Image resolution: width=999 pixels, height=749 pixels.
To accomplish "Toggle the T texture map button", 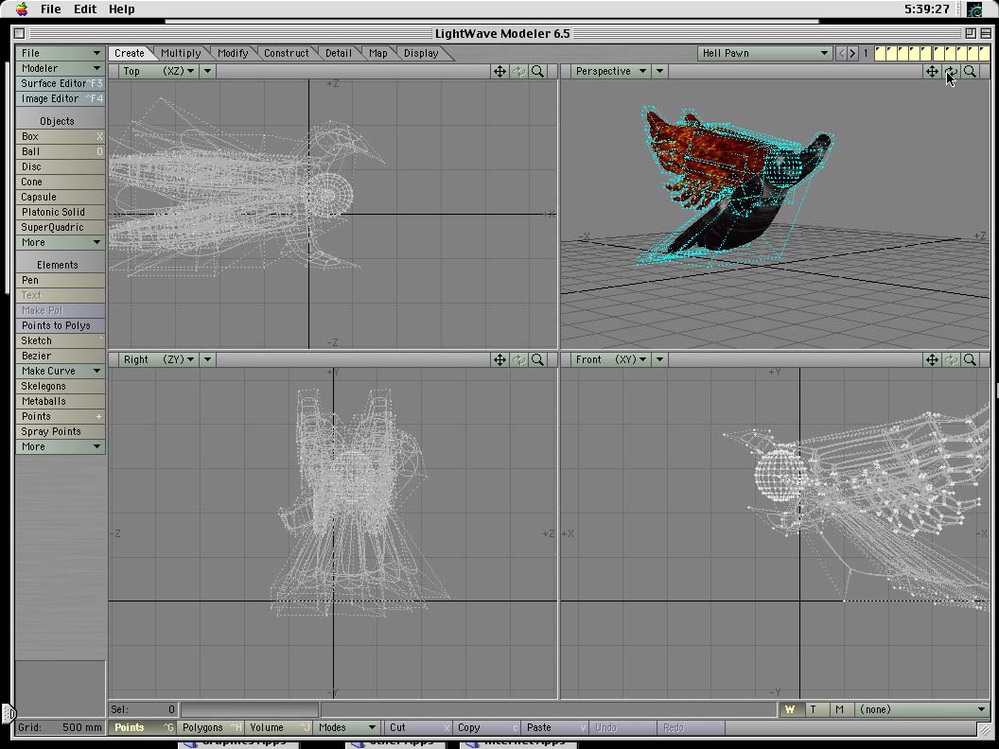I will (x=814, y=709).
